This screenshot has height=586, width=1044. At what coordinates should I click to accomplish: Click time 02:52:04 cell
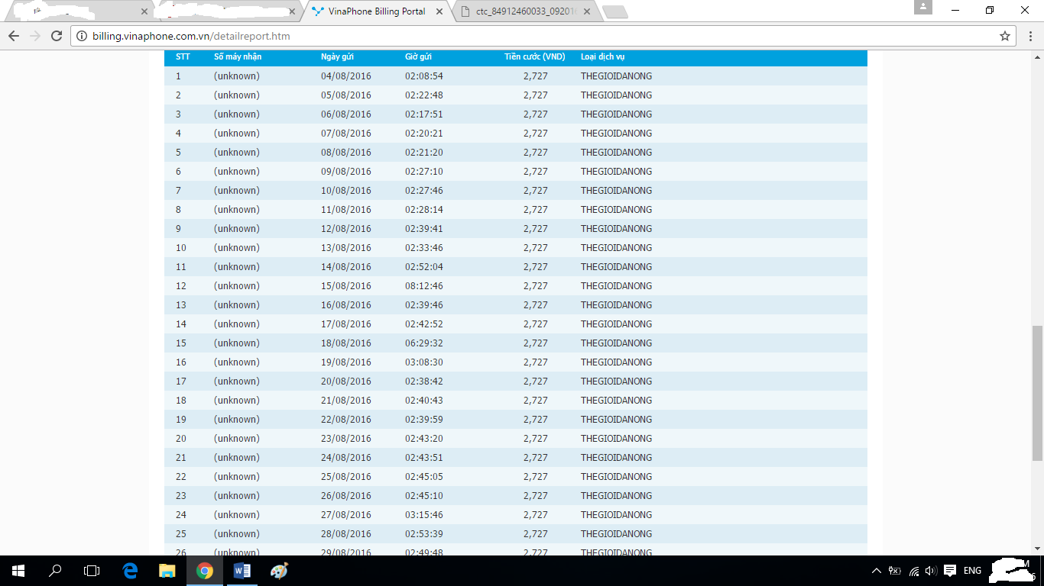pyautogui.click(x=424, y=267)
